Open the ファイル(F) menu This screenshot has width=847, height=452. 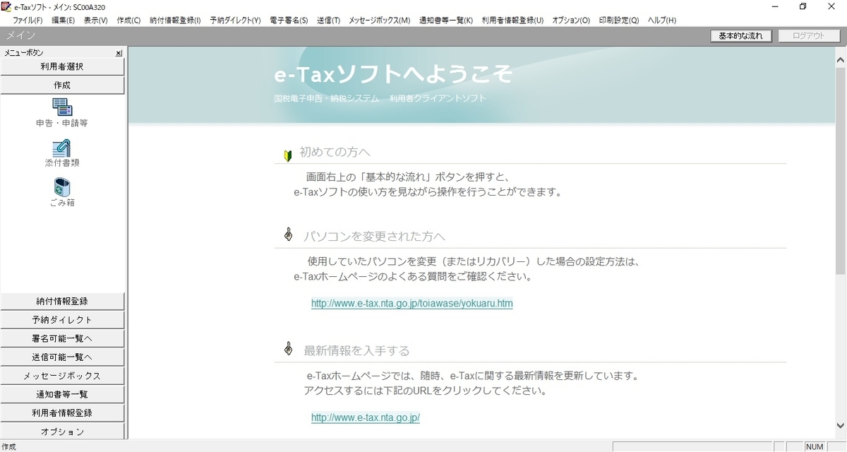28,20
